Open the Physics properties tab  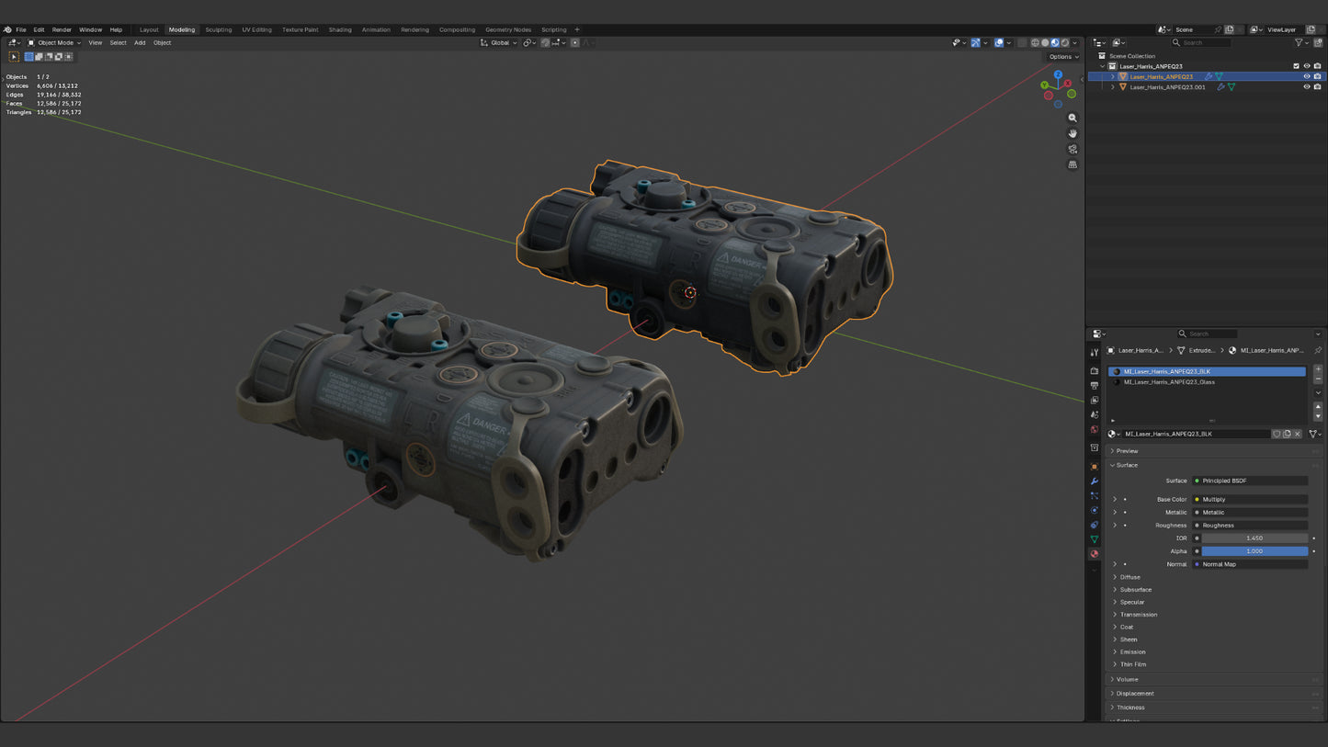point(1095,510)
